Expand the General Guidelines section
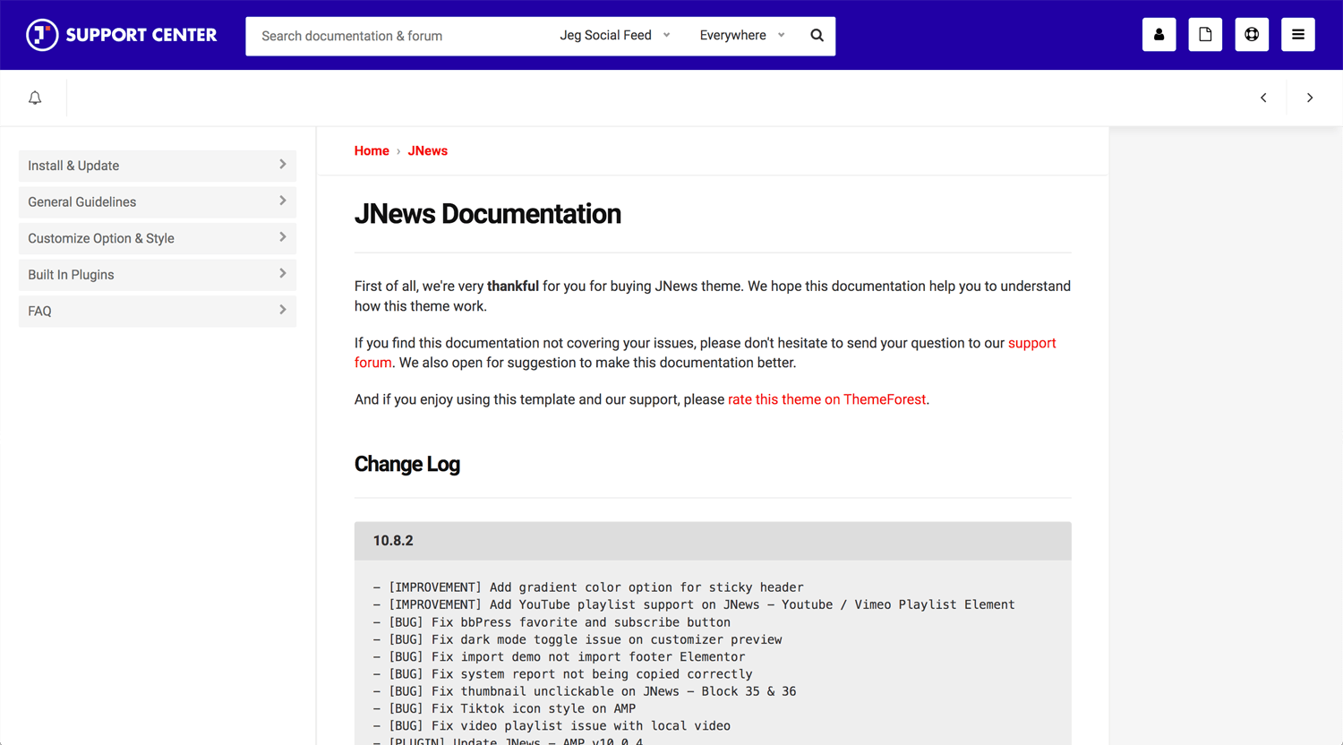 pyautogui.click(x=158, y=201)
